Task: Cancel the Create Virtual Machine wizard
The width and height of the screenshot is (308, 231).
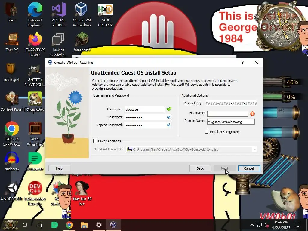Action: 249,168
